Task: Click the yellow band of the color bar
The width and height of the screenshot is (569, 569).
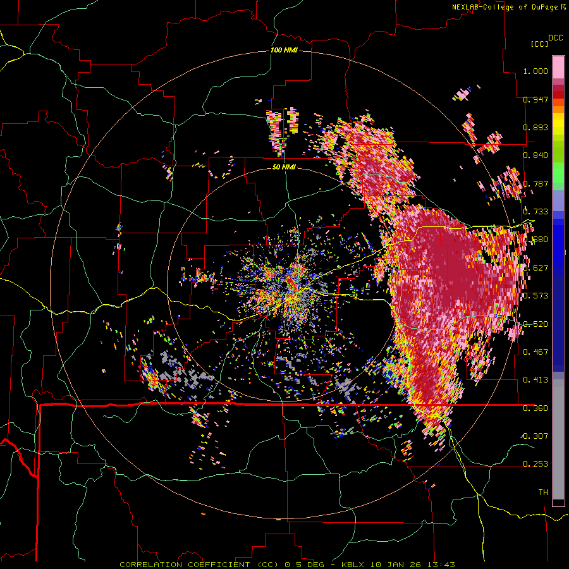Action: coord(558,125)
